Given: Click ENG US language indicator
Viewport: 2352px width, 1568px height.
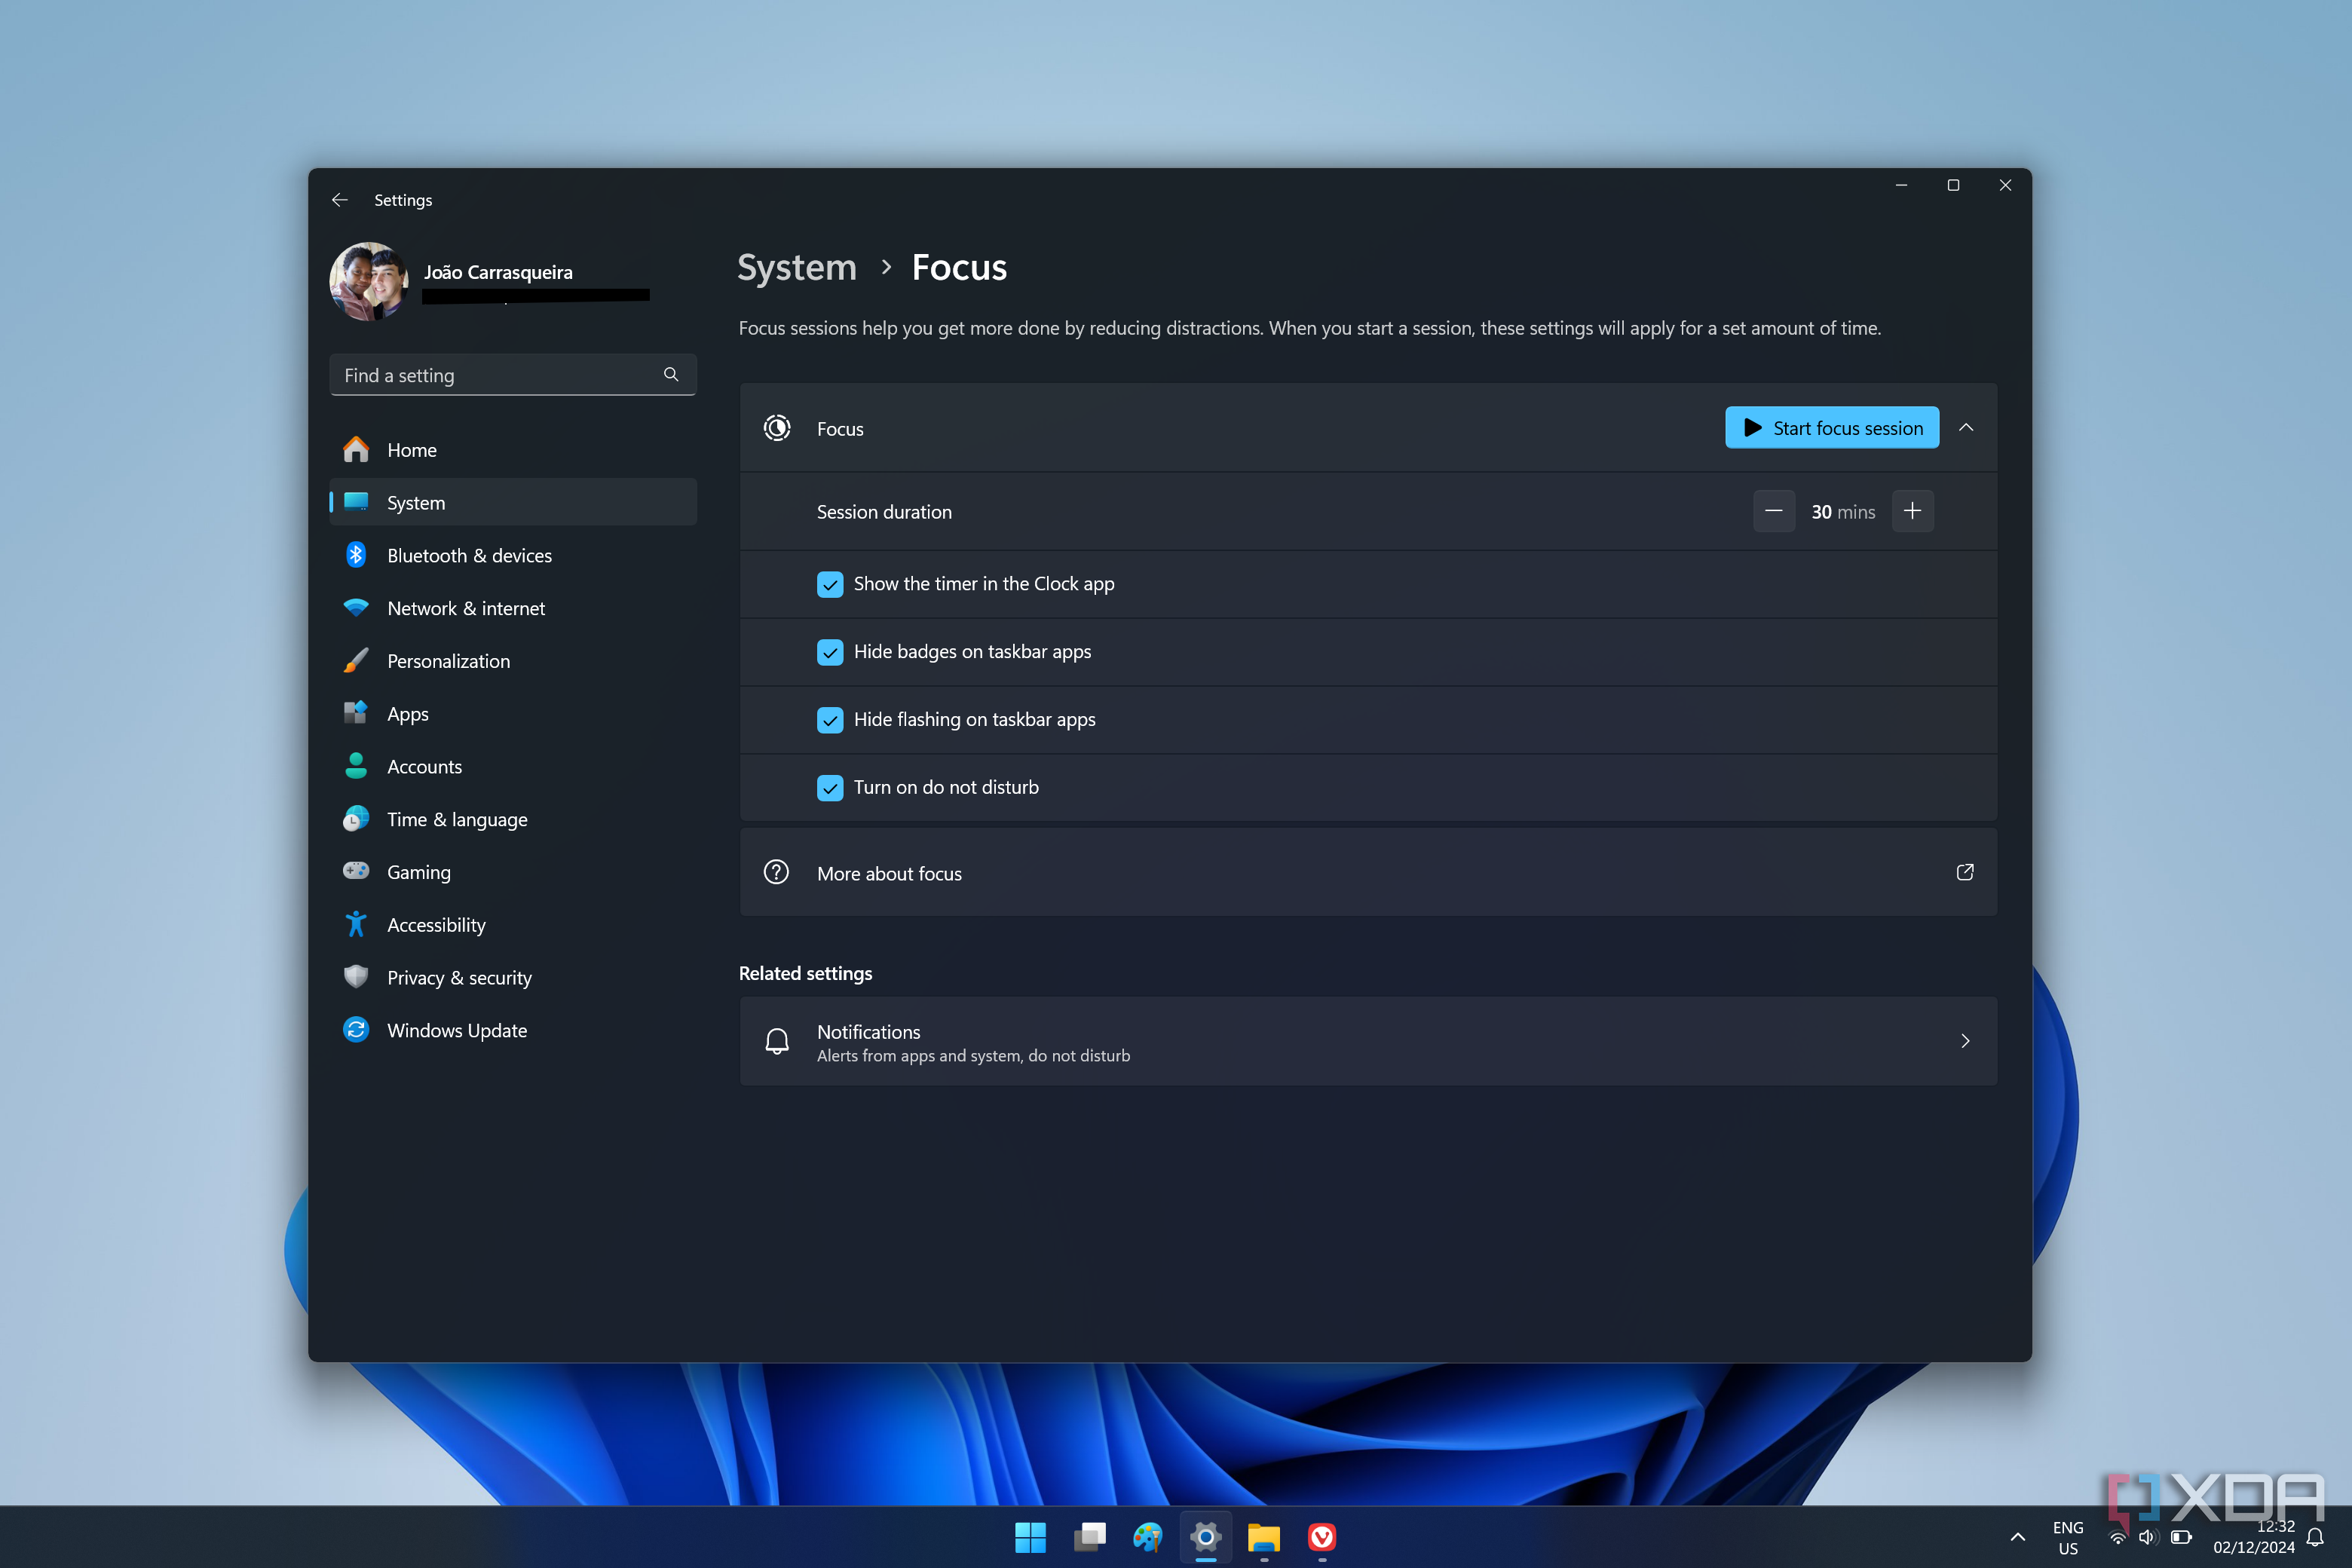Looking at the screenshot, I should (2068, 1538).
